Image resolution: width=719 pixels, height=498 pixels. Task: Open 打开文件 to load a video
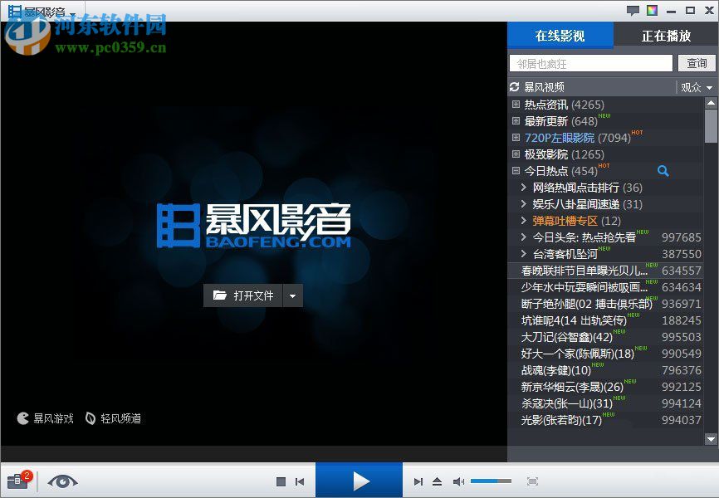247,295
